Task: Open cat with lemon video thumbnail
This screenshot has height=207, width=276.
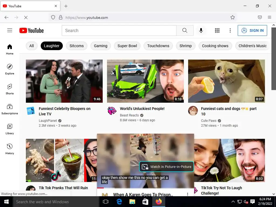Action: coord(226,81)
